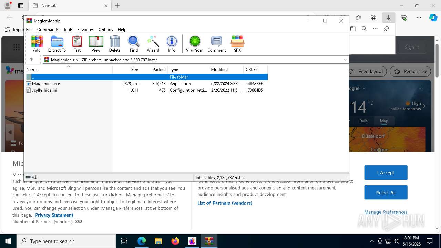This screenshot has width=441, height=248.
Task: Click the drive icon in WinRAR status bar
Action: tap(28, 177)
